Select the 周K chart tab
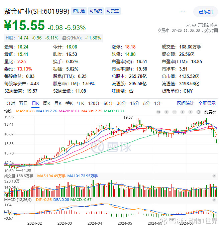Viewport: 224px width, 228px height. click(47, 103)
